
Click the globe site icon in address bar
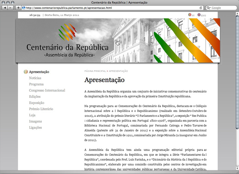(x=24, y=8)
